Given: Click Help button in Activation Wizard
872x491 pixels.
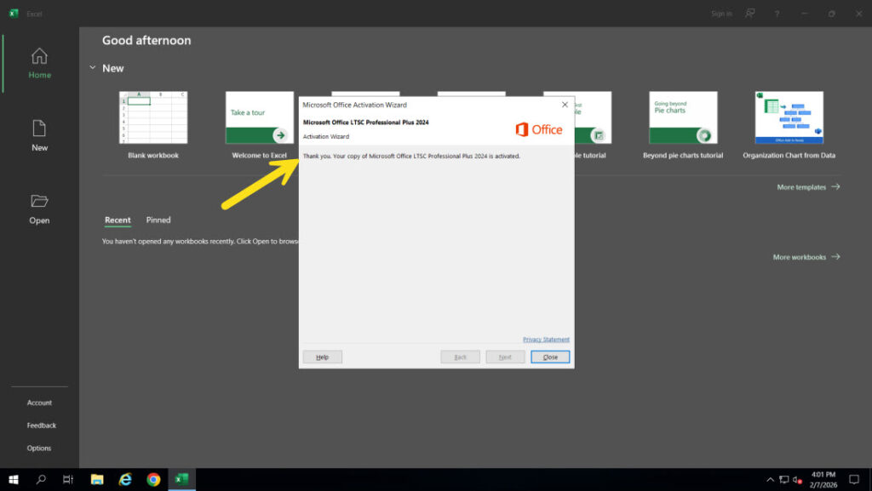Looking at the screenshot, I should pos(323,357).
